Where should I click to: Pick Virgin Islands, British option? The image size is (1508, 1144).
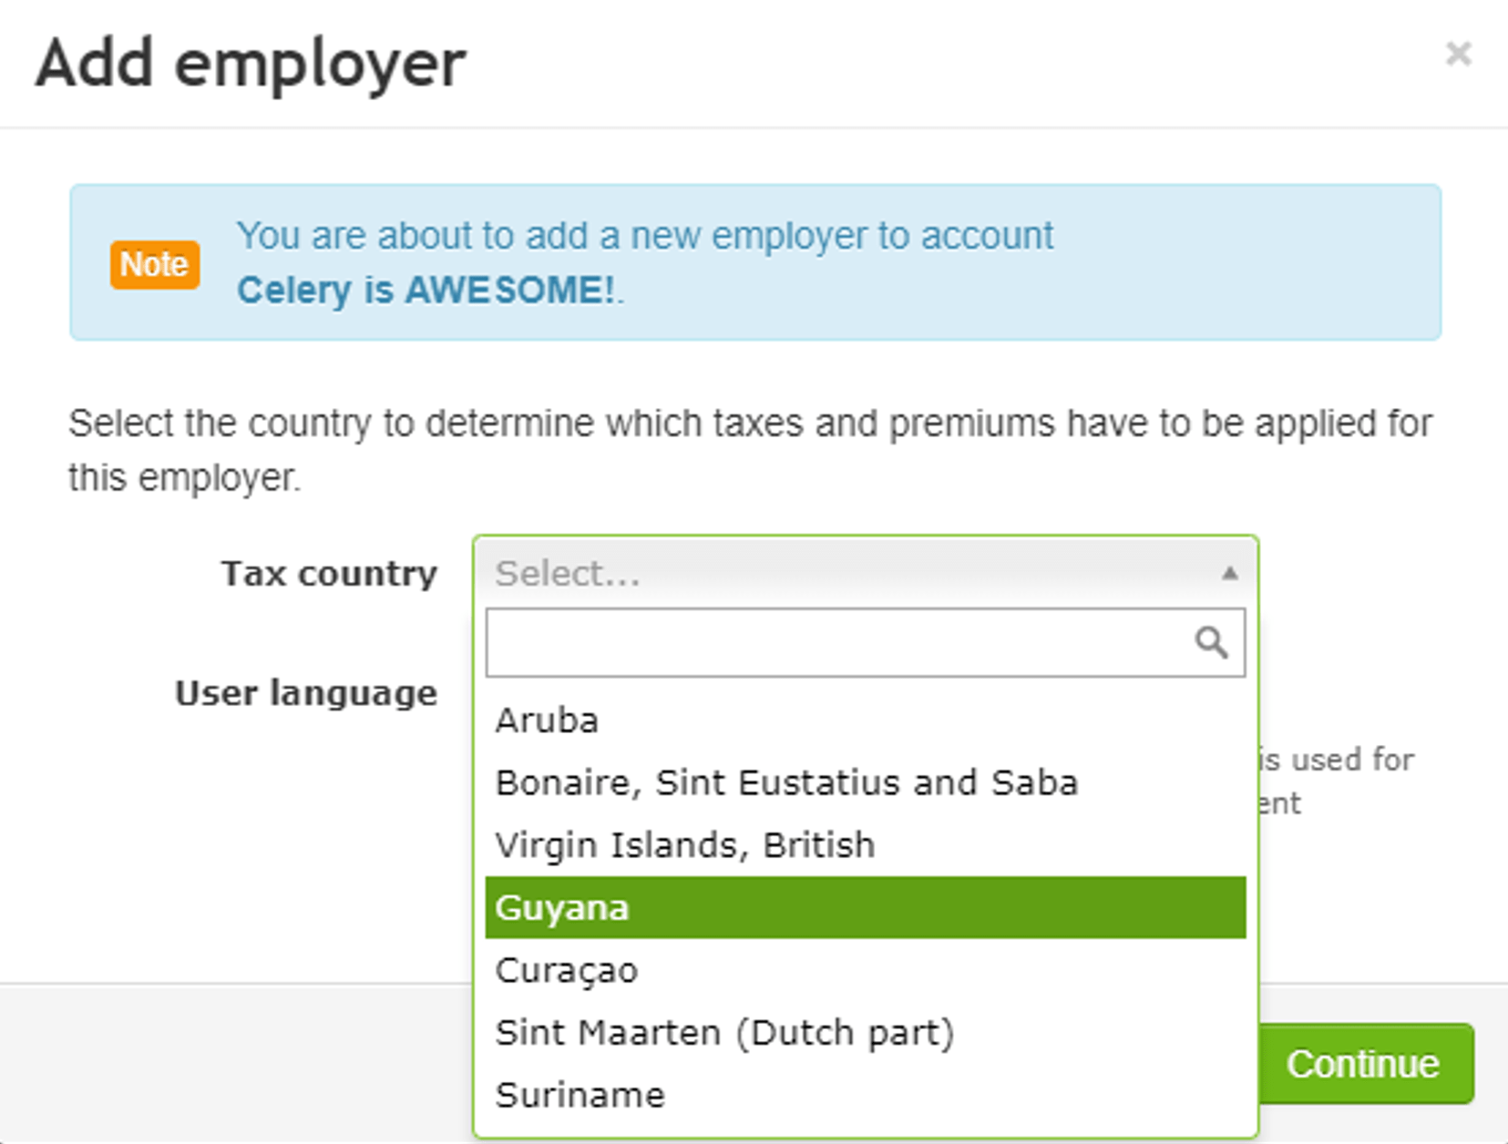click(x=866, y=845)
